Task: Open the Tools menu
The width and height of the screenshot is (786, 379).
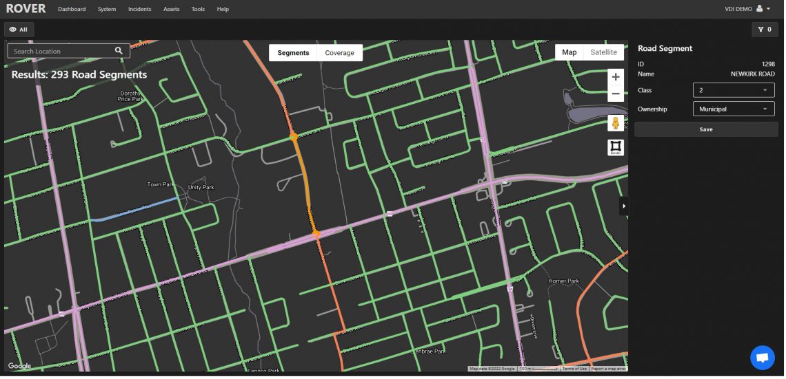Action: point(198,9)
